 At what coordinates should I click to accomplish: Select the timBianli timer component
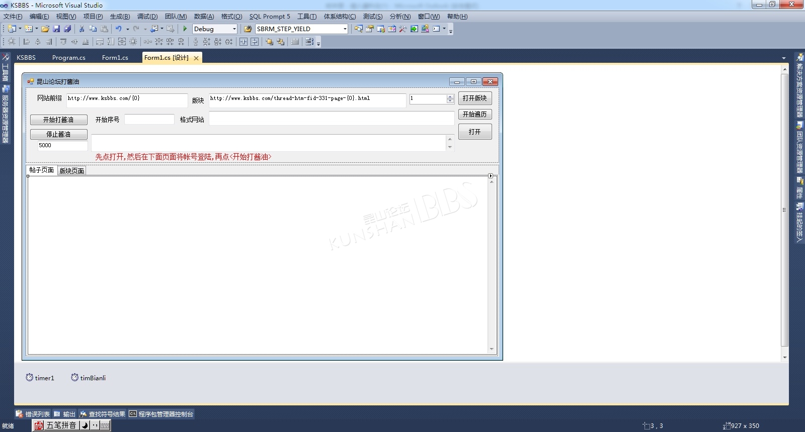click(88, 378)
